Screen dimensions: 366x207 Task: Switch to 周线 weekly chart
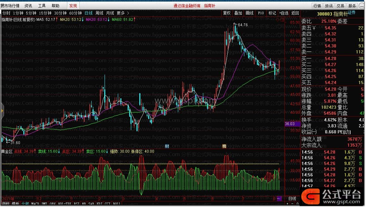tap(99, 13)
